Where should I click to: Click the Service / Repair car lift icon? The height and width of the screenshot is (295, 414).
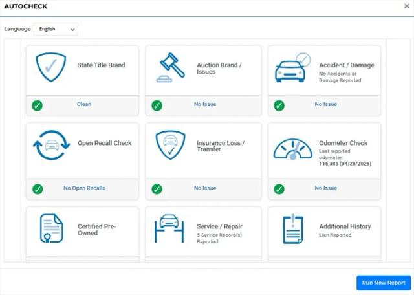tap(169, 228)
